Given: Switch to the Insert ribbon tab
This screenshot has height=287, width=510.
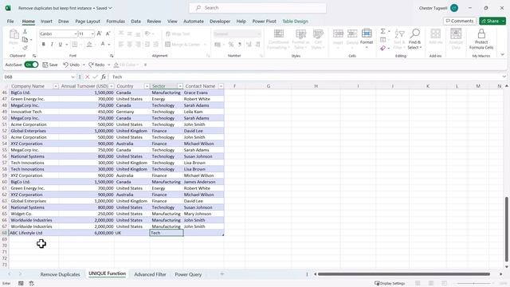Looking at the screenshot, I should click(x=46, y=22).
